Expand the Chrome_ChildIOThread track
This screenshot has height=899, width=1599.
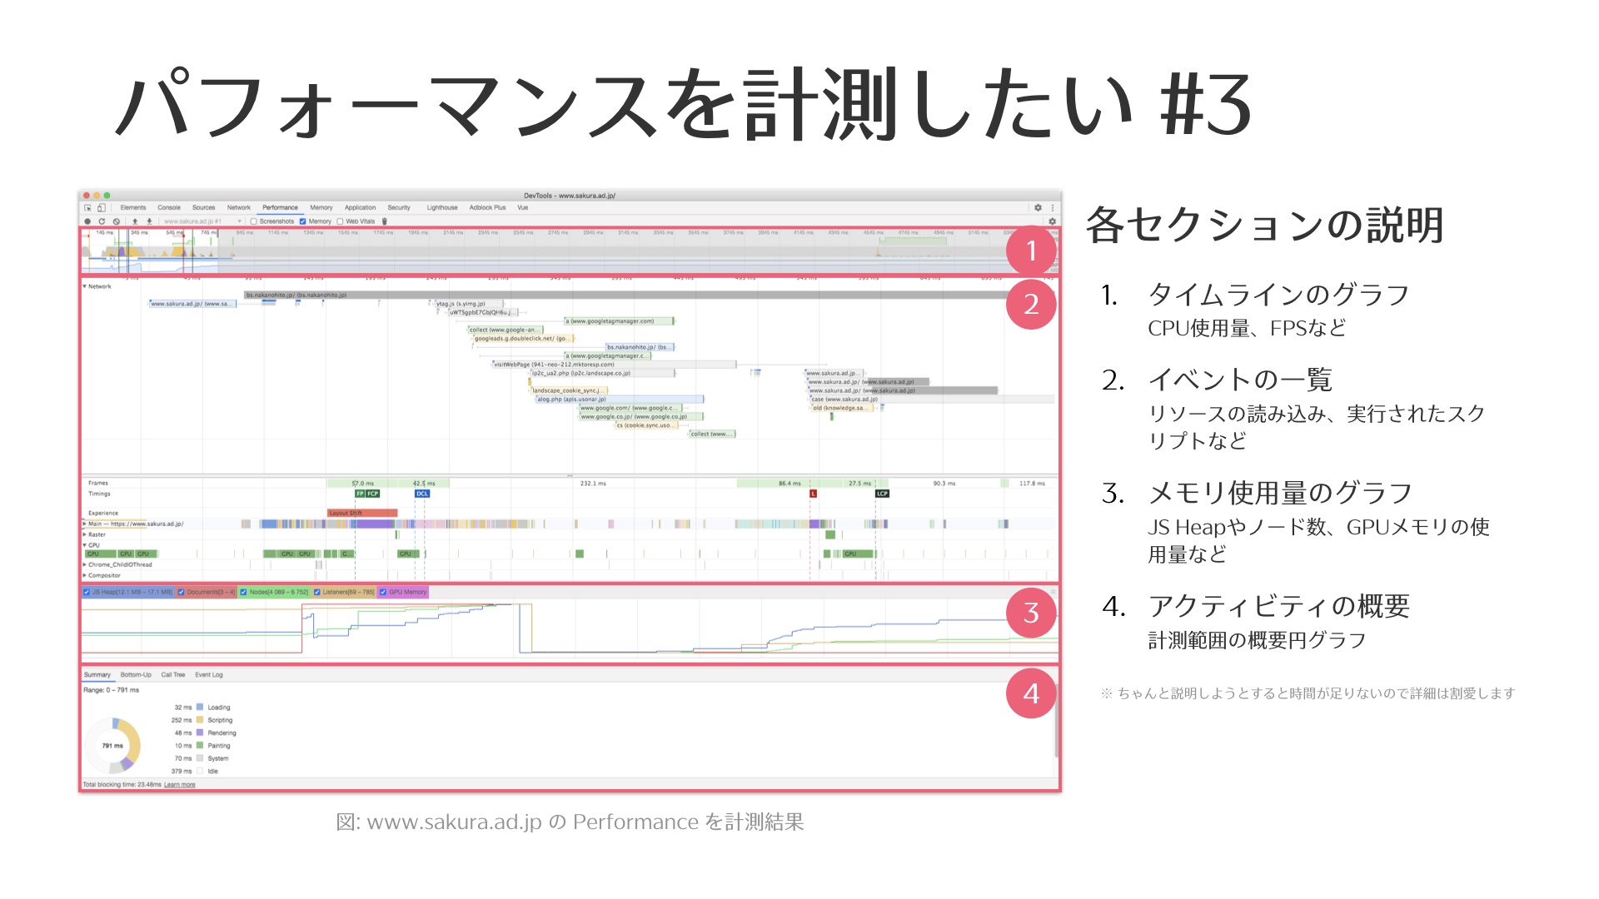click(85, 564)
